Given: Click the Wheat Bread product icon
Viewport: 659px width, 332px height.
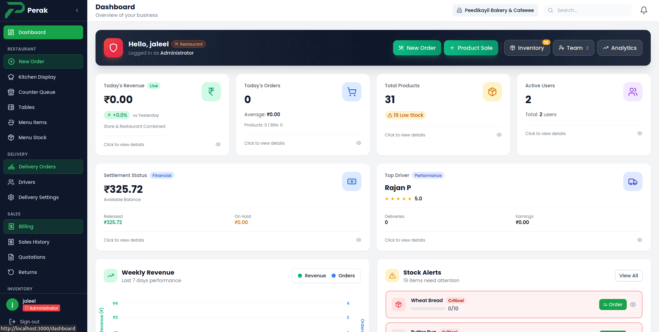Looking at the screenshot, I should tap(399, 305).
